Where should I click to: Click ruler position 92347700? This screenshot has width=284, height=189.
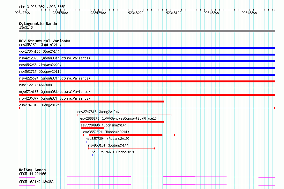pos(22,13)
